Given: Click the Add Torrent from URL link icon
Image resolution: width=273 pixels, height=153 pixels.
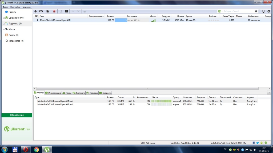Looking at the screenshot, I should (41, 11).
